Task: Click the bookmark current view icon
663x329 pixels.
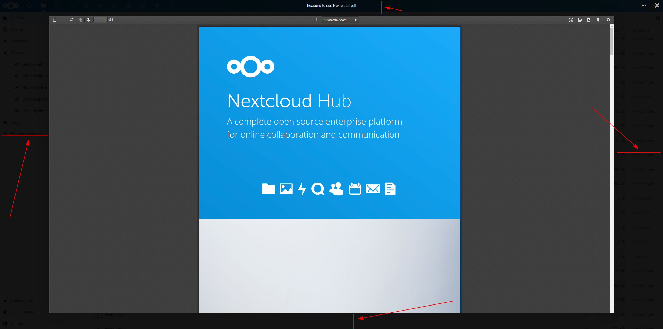Action: (598, 20)
